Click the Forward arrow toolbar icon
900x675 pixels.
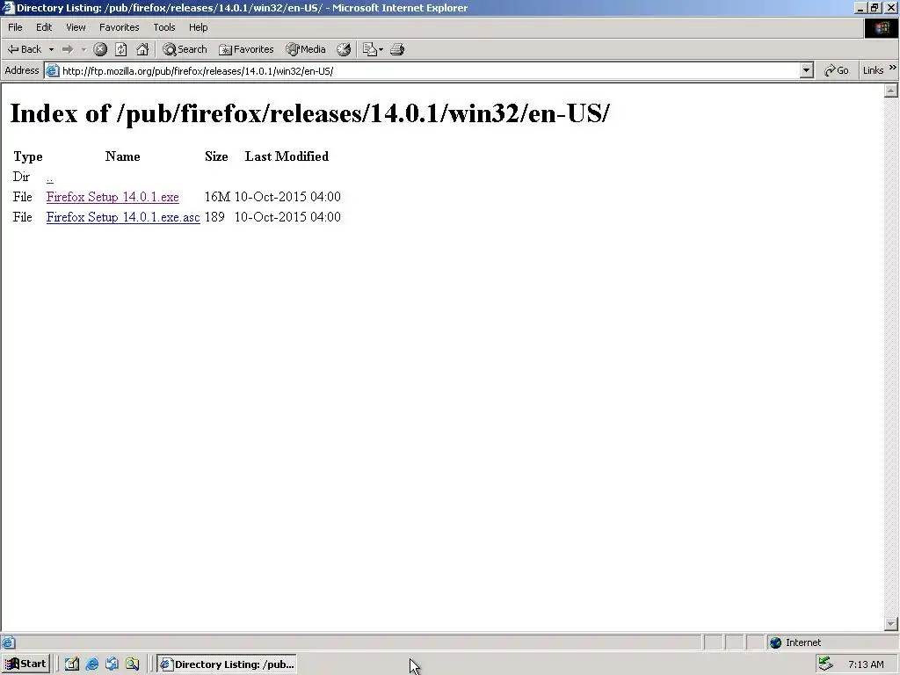[x=68, y=49]
